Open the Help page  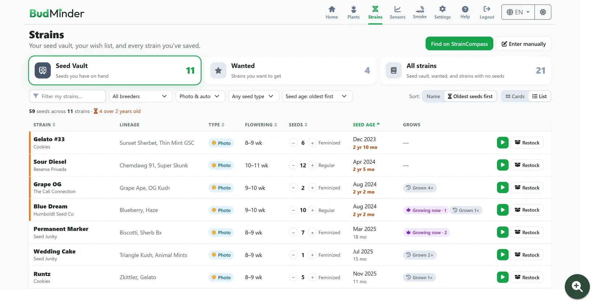465,12
